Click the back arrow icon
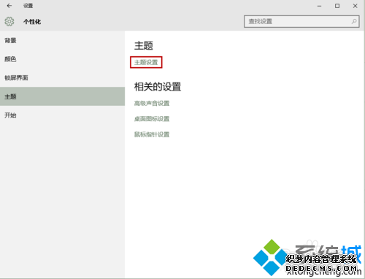This screenshot has height=279, width=365. tap(9, 6)
